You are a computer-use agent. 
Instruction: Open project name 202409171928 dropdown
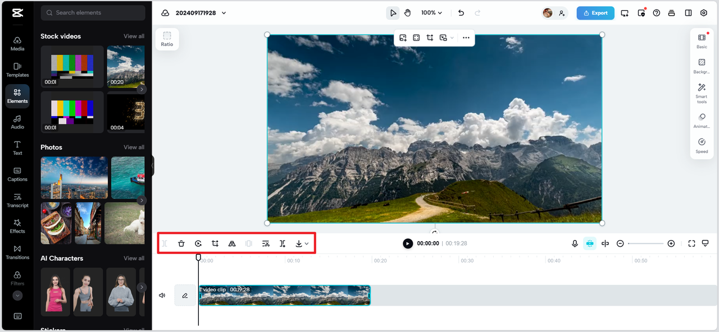click(224, 13)
